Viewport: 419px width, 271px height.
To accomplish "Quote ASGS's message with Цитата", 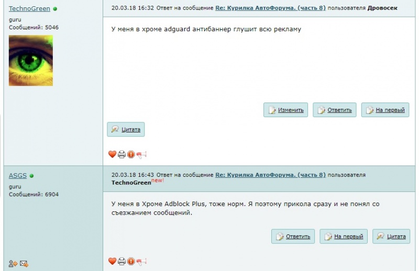I will coord(391,236).
